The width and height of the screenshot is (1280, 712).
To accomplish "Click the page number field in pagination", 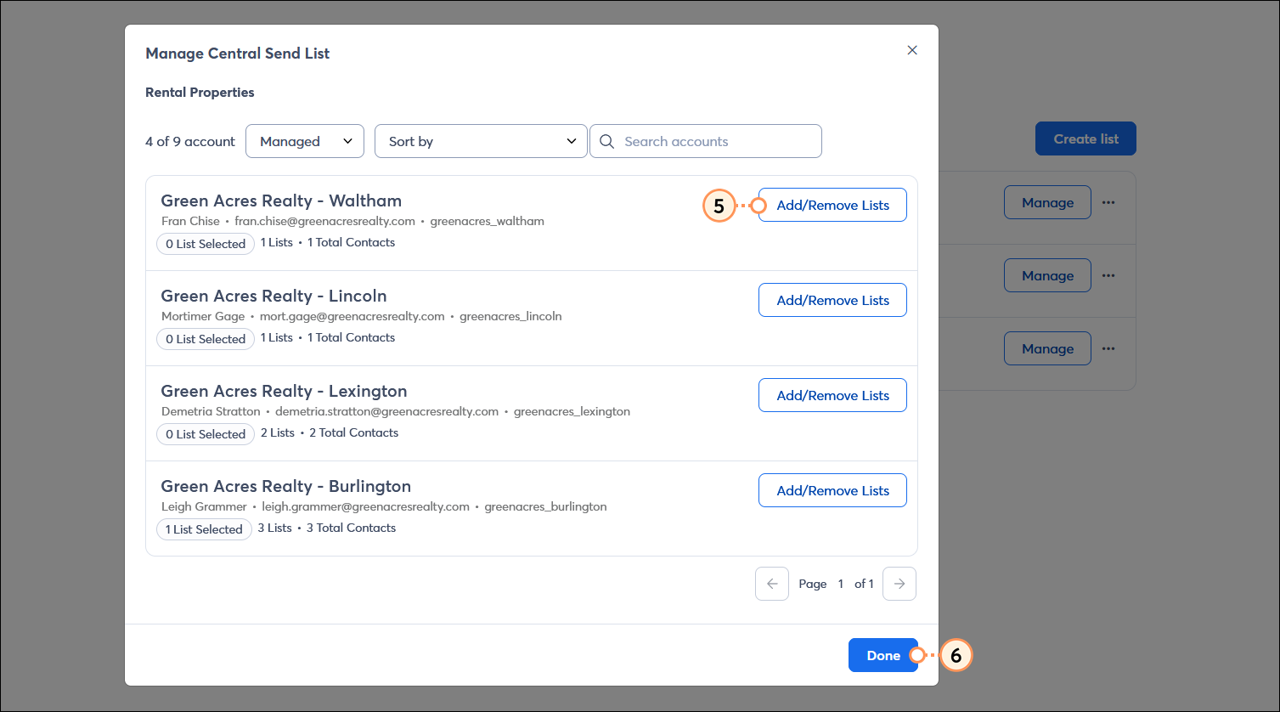I will click(840, 584).
